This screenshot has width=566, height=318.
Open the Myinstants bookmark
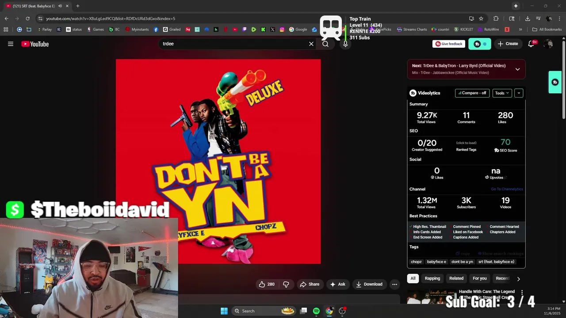(137, 30)
